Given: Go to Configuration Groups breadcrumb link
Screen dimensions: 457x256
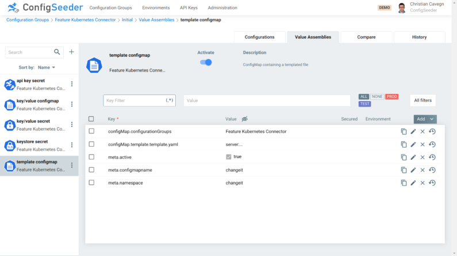Looking at the screenshot, I should click(x=28, y=19).
